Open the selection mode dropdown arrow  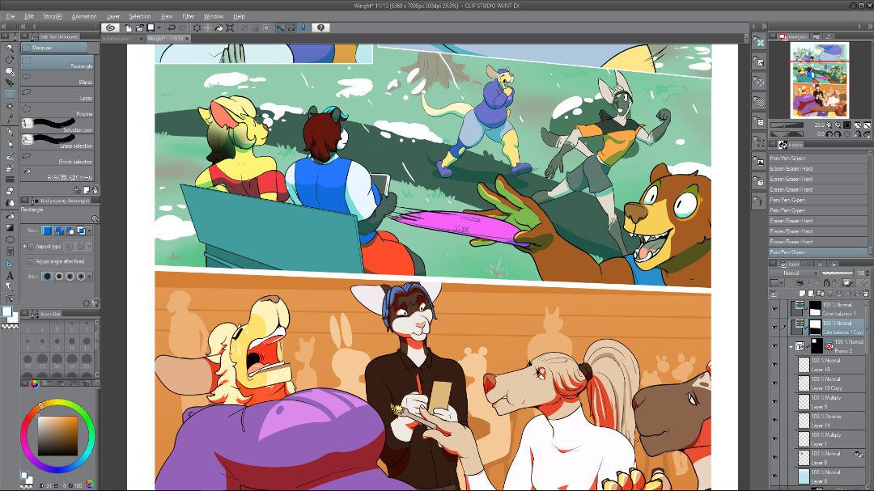(x=89, y=231)
